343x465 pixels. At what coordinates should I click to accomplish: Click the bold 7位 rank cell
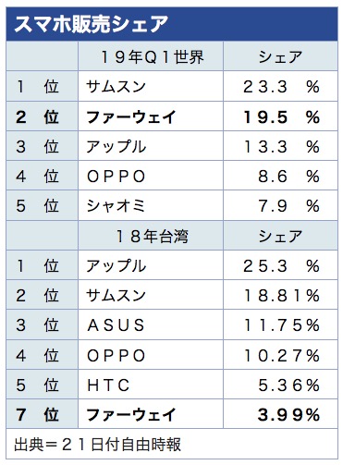click(x=42, y=414)
